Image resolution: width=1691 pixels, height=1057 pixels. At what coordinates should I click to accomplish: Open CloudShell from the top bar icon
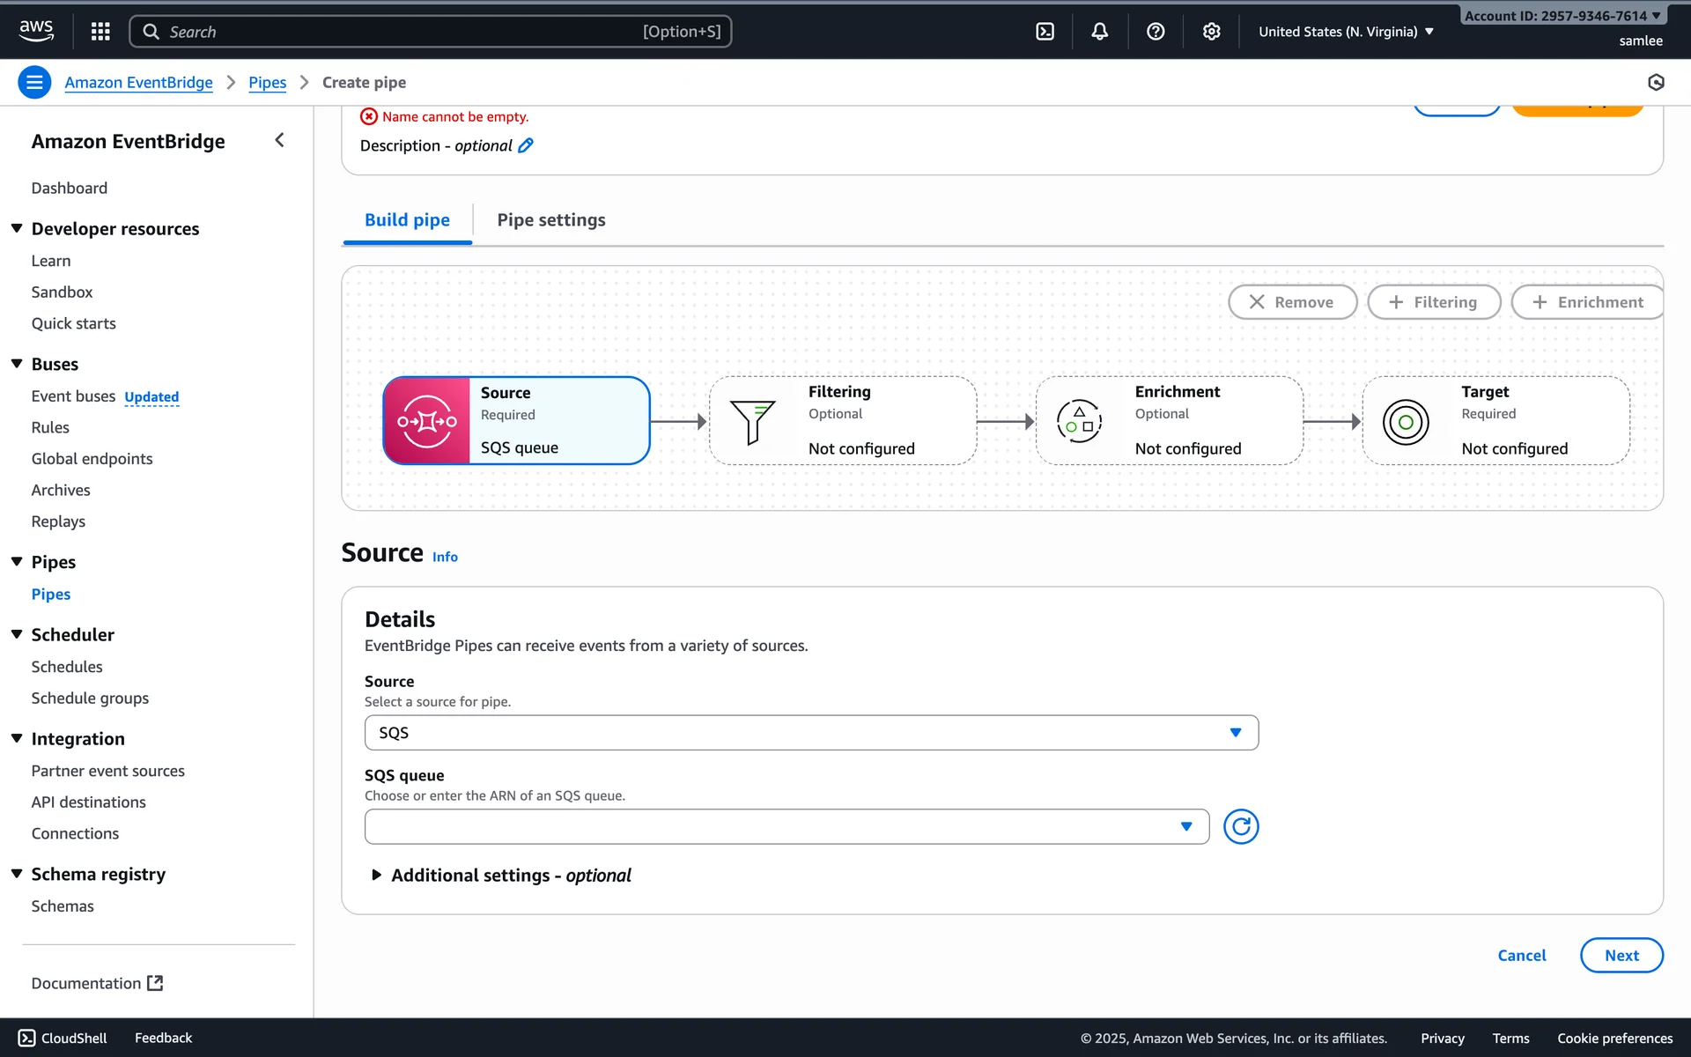tap(1045, 32)
